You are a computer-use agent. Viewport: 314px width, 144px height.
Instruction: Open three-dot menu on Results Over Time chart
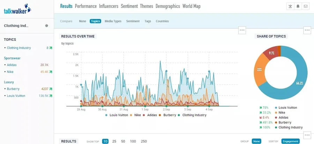242,30
